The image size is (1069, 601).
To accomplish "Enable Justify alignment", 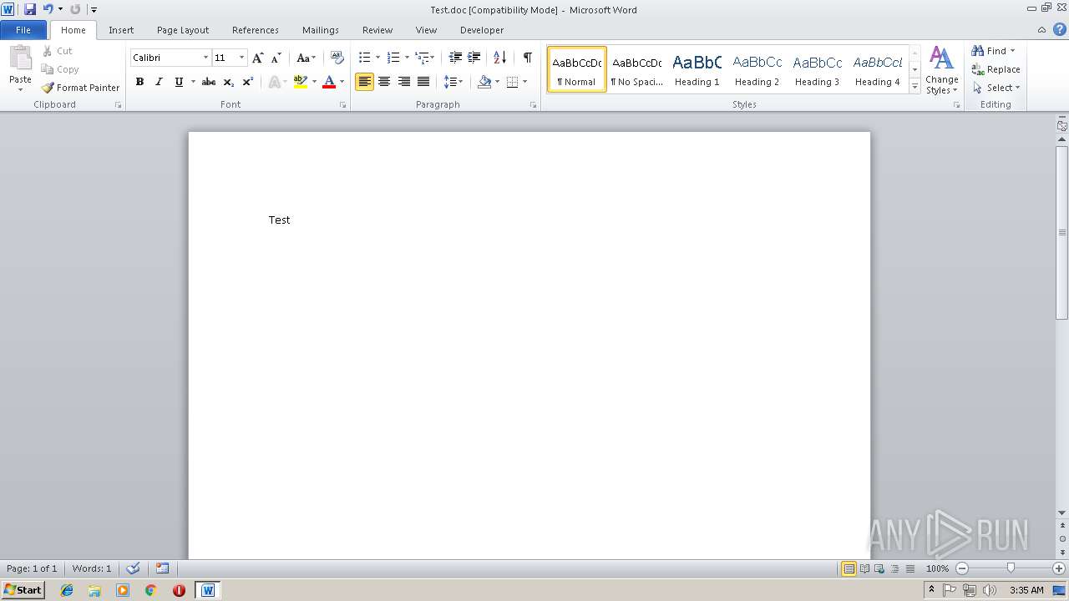I will click(x=423, y=82).
